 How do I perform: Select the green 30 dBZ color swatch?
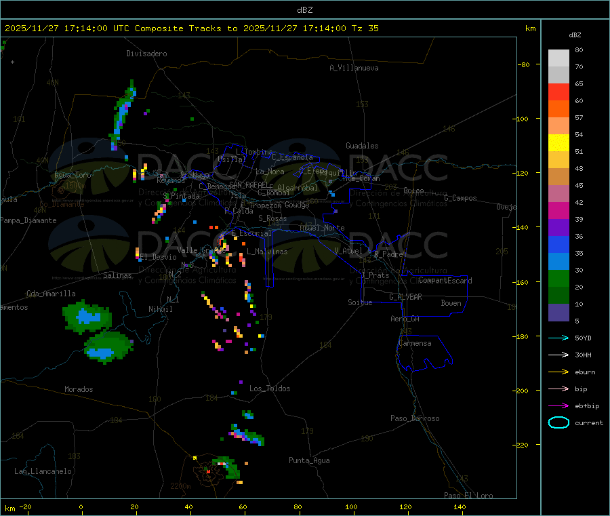click(x=558, y=278)
